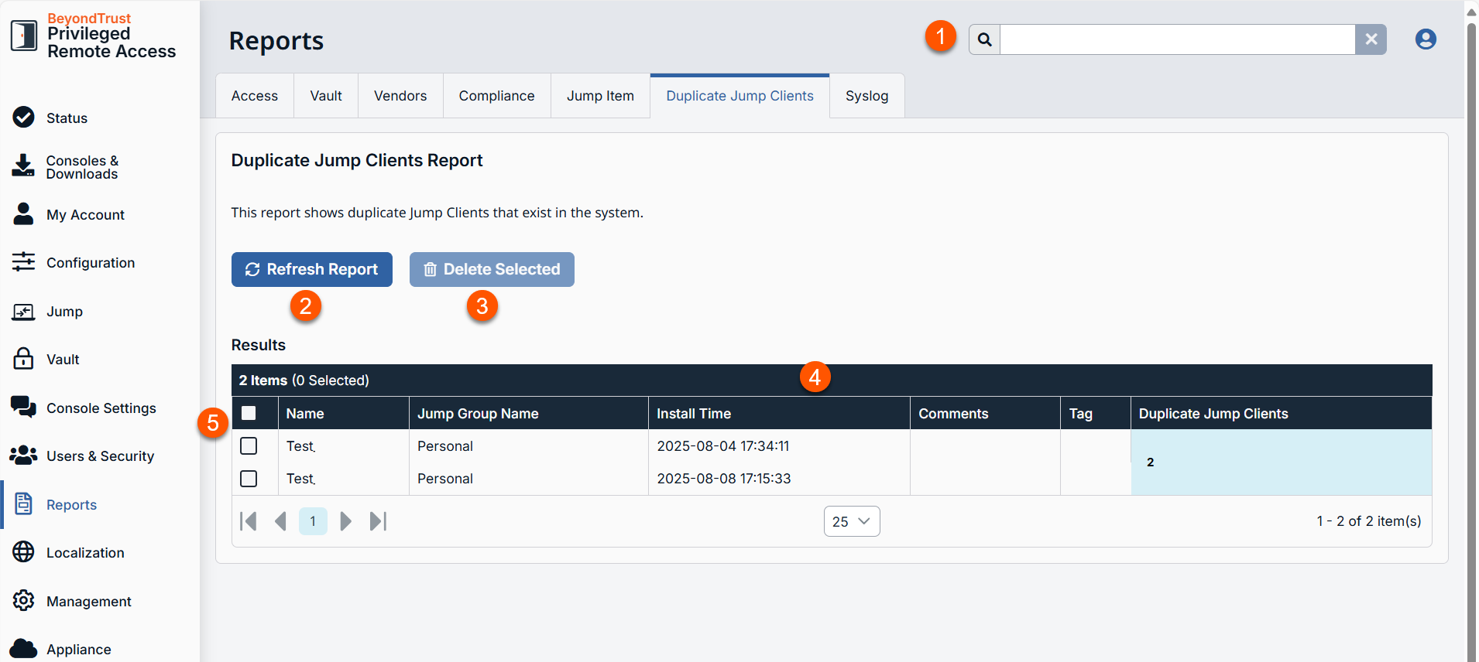
Task: Click the Delete Selected button
Action: click(492, 269)
